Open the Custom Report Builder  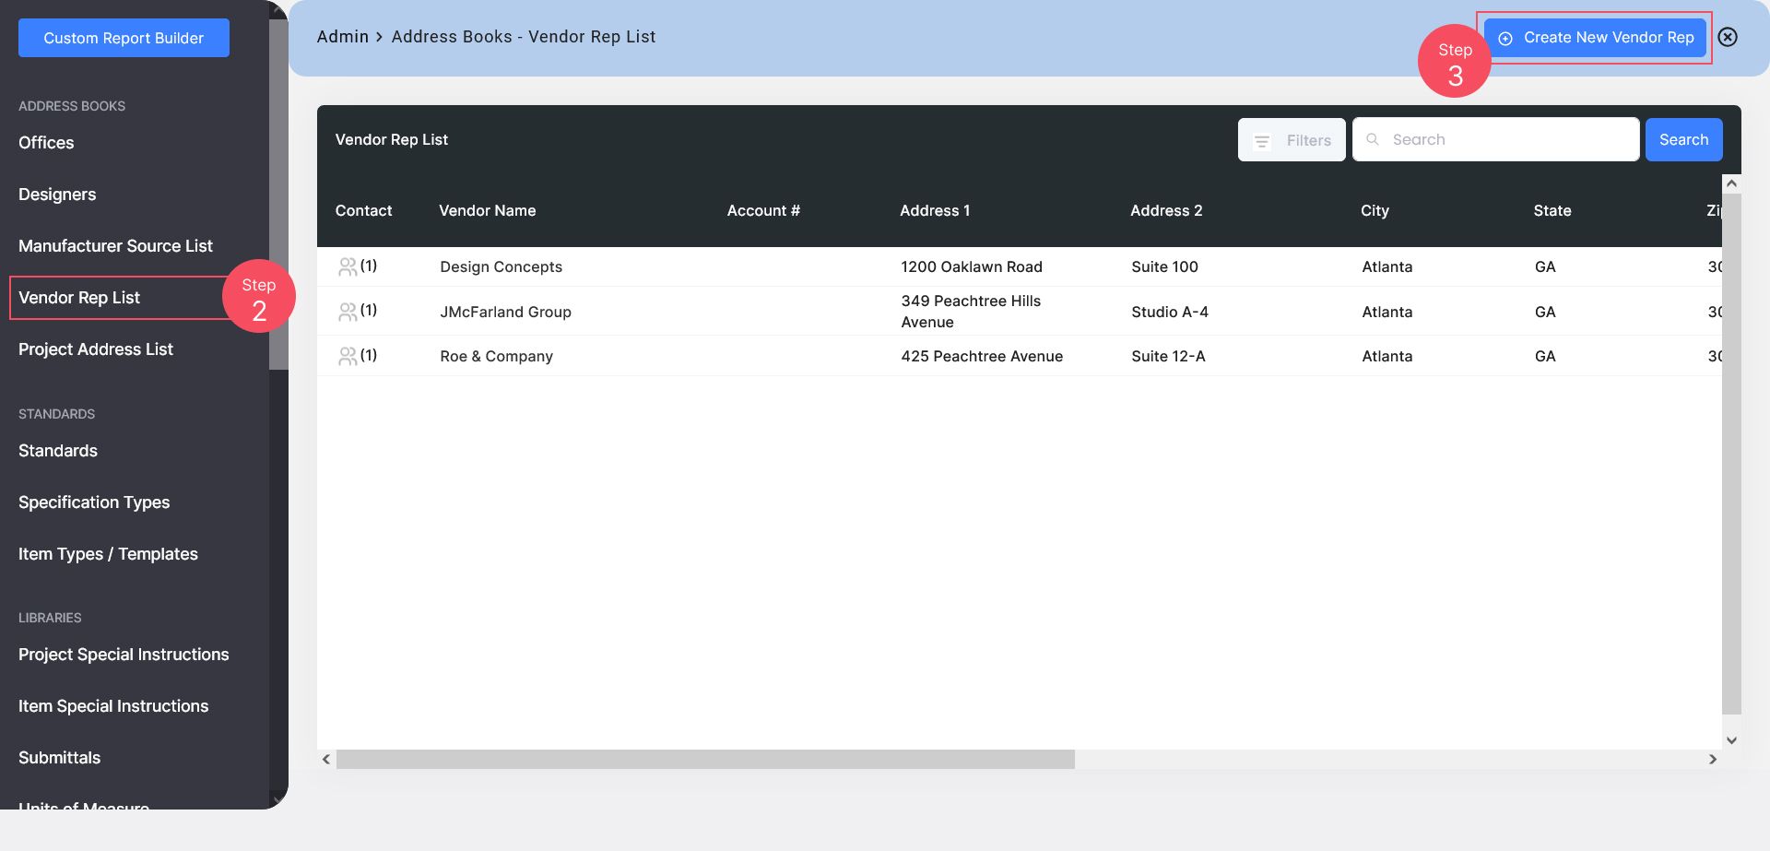[124, 38]
